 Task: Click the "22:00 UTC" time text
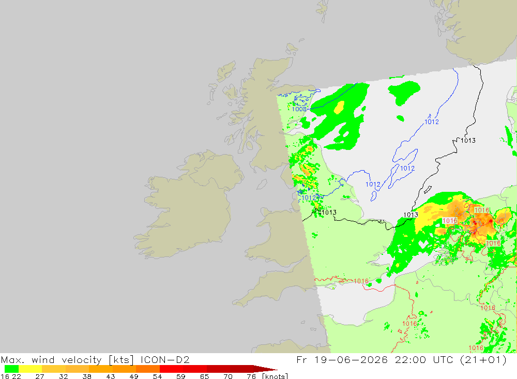424,359
